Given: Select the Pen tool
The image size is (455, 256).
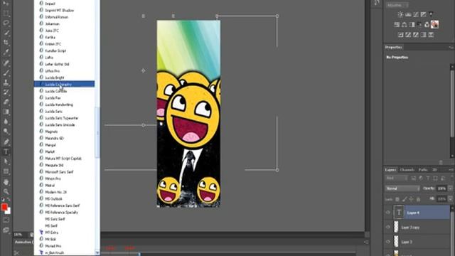Looking at the screenshot, I should (6, 142).
